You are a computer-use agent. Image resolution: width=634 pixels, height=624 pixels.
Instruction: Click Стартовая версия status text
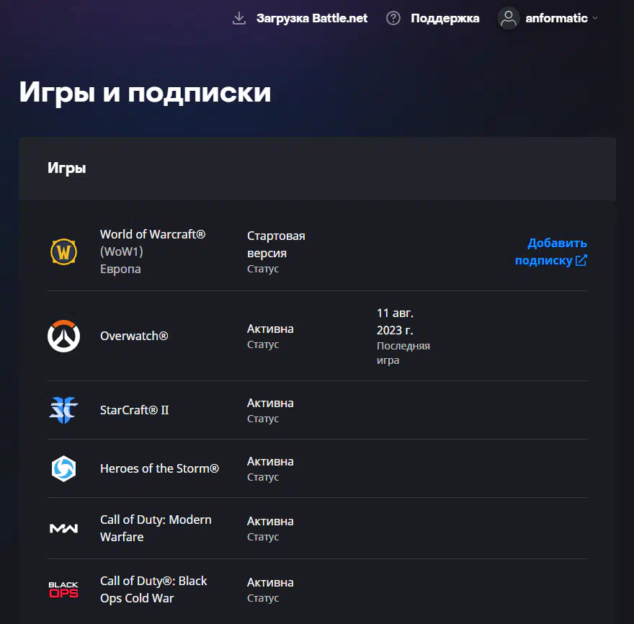(x=276, y=244)
